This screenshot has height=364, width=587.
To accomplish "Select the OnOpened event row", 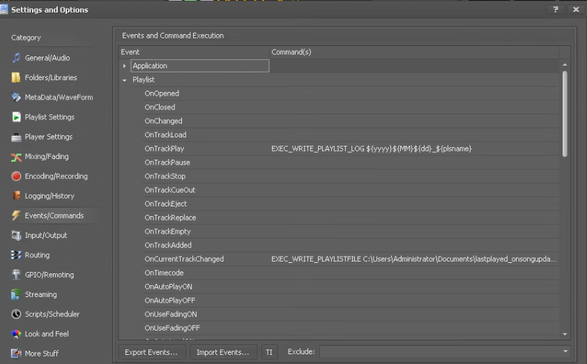I will point(162,93).
